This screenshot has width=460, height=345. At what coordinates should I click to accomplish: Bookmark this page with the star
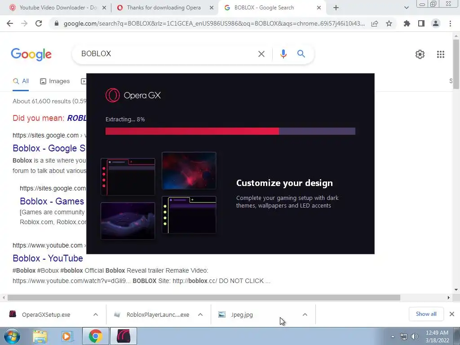389,23
